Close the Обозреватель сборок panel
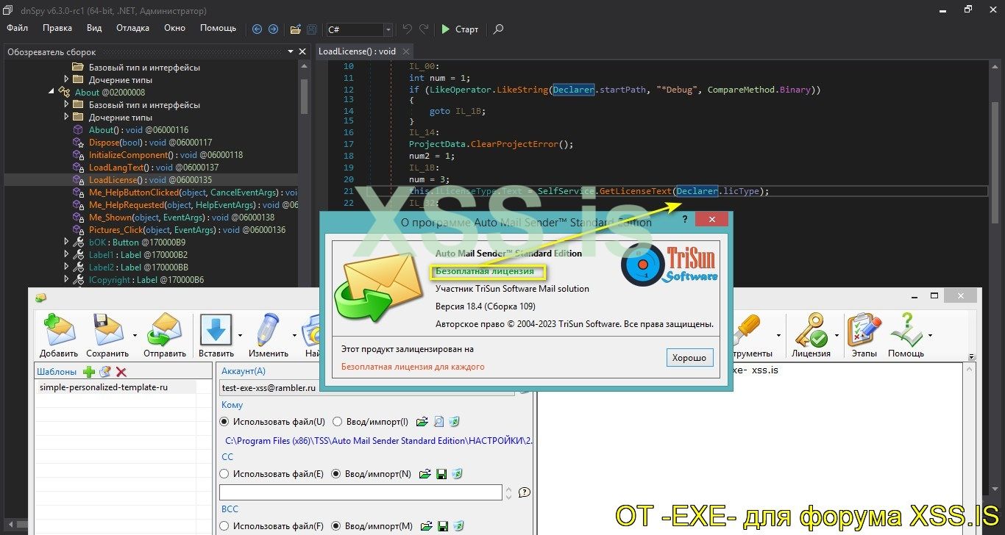This screenshot has width=1005, height=535. tap(302, 52)
